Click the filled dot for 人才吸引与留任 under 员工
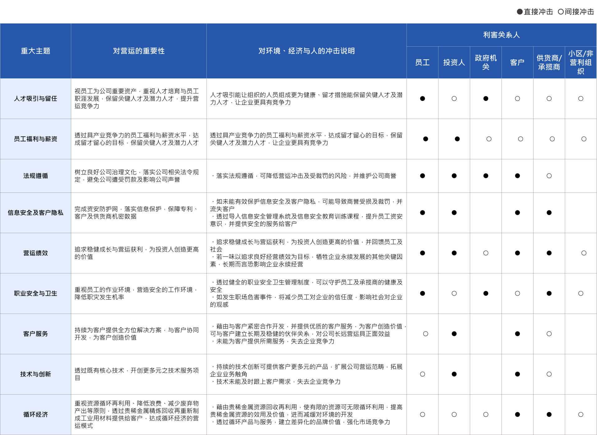Viewport: 597px width, 435px height. (422, 98)
